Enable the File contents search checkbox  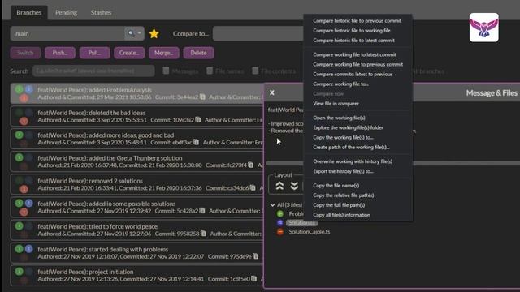point(255,71)
